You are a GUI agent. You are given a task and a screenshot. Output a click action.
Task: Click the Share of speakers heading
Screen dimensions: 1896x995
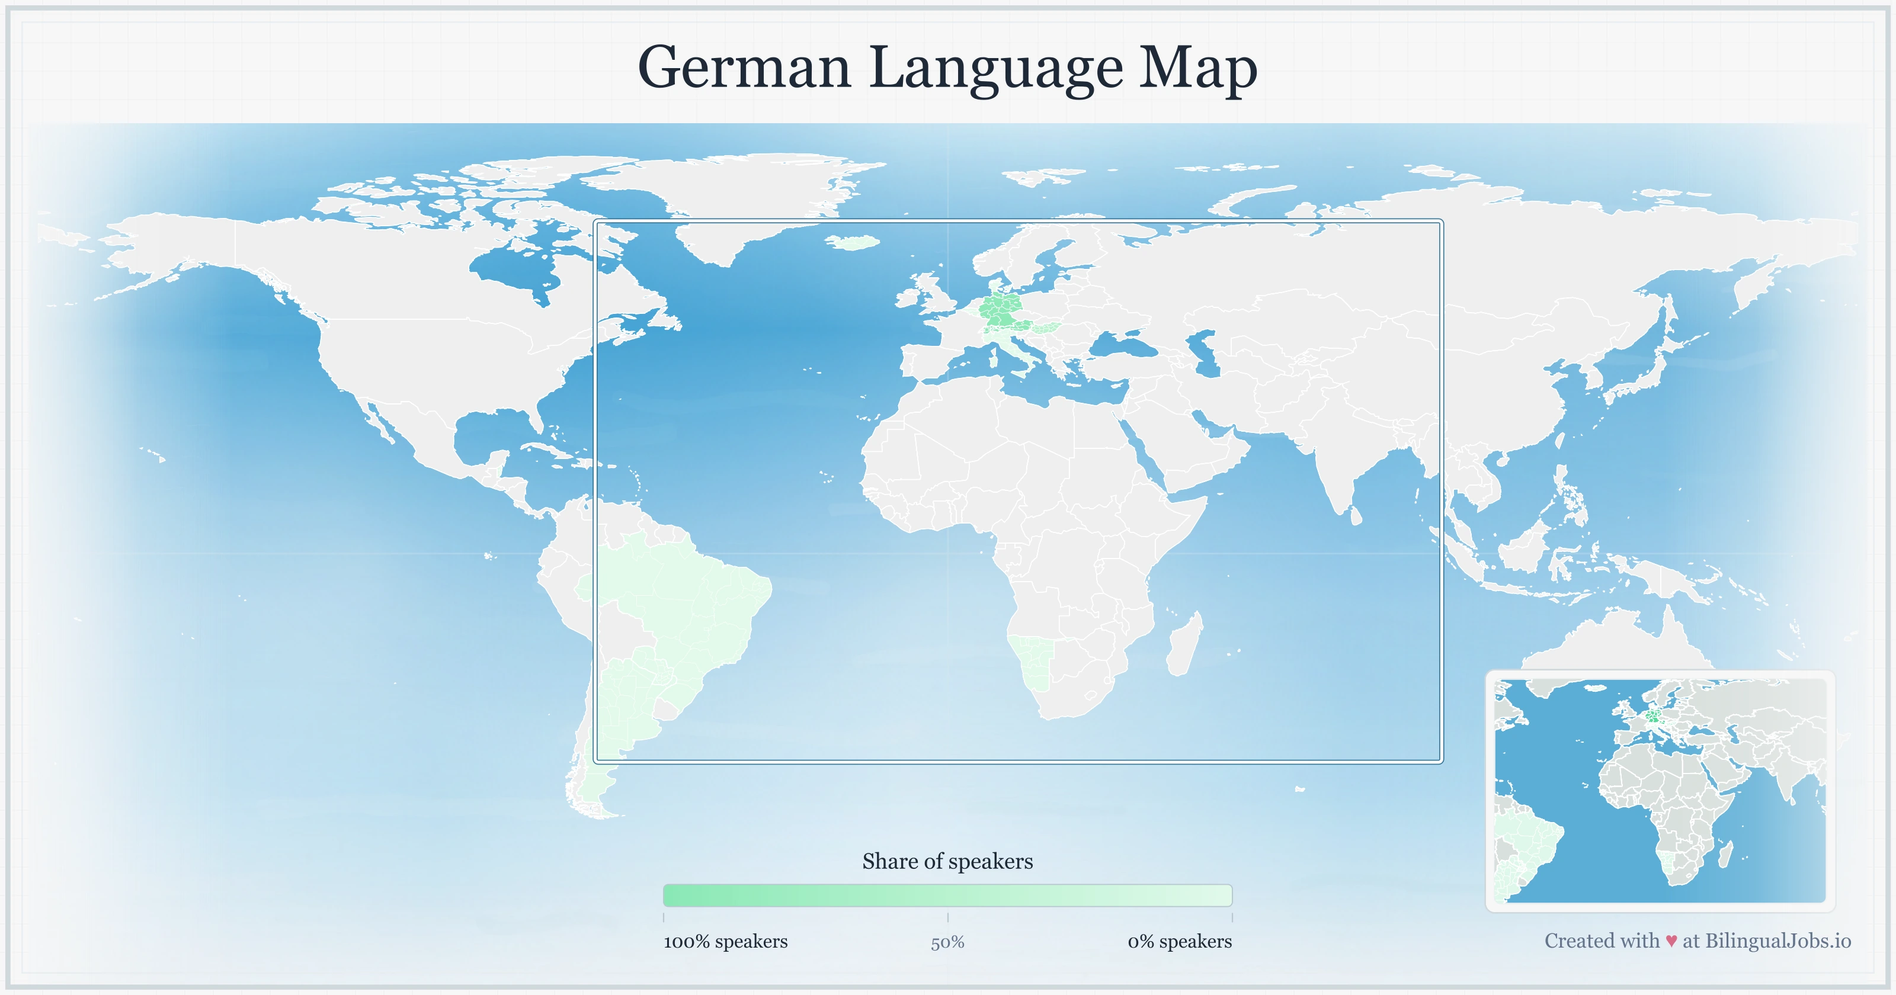tap(948, 861)
